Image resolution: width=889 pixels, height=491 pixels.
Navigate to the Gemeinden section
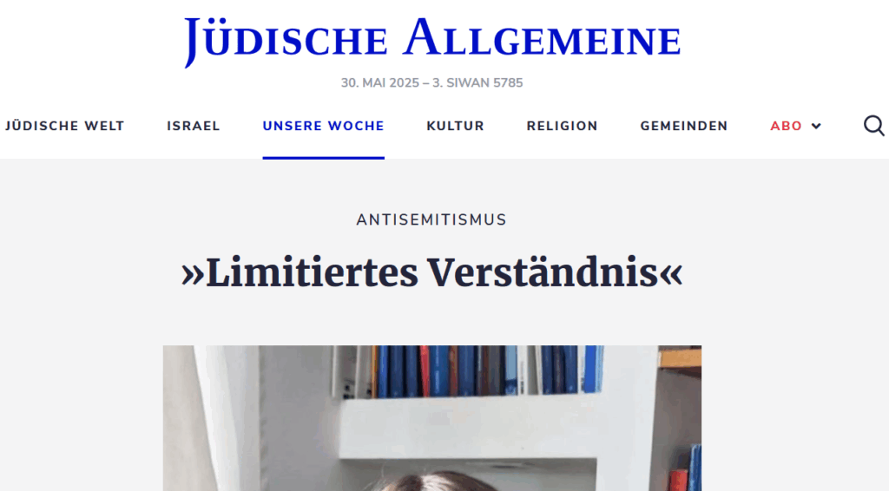pos(684,126)
